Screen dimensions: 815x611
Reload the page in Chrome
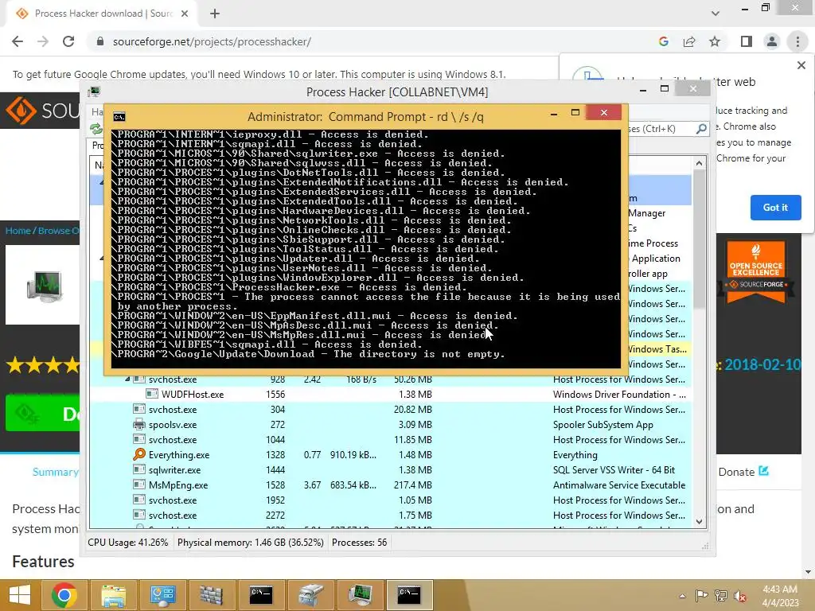click(68, 41)
